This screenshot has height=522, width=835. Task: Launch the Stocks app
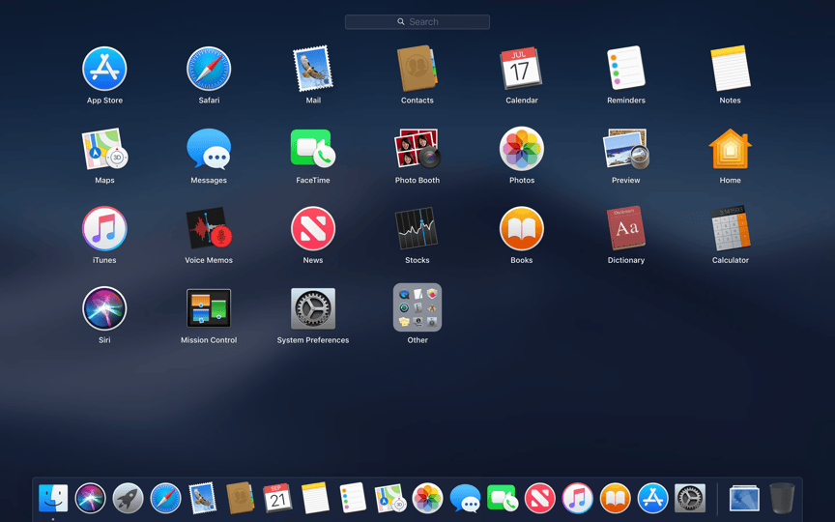(x=417, y=228)
